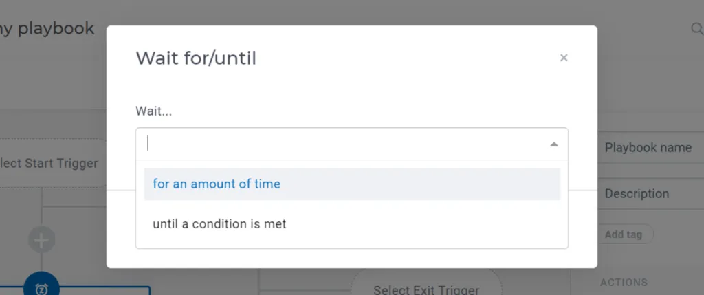Click the playbook title text
704x295 pixels.
(47, 29)
